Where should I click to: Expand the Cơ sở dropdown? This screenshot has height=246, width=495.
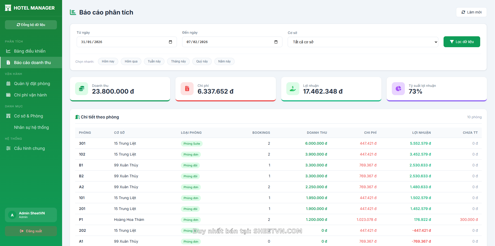click(363, 42)
